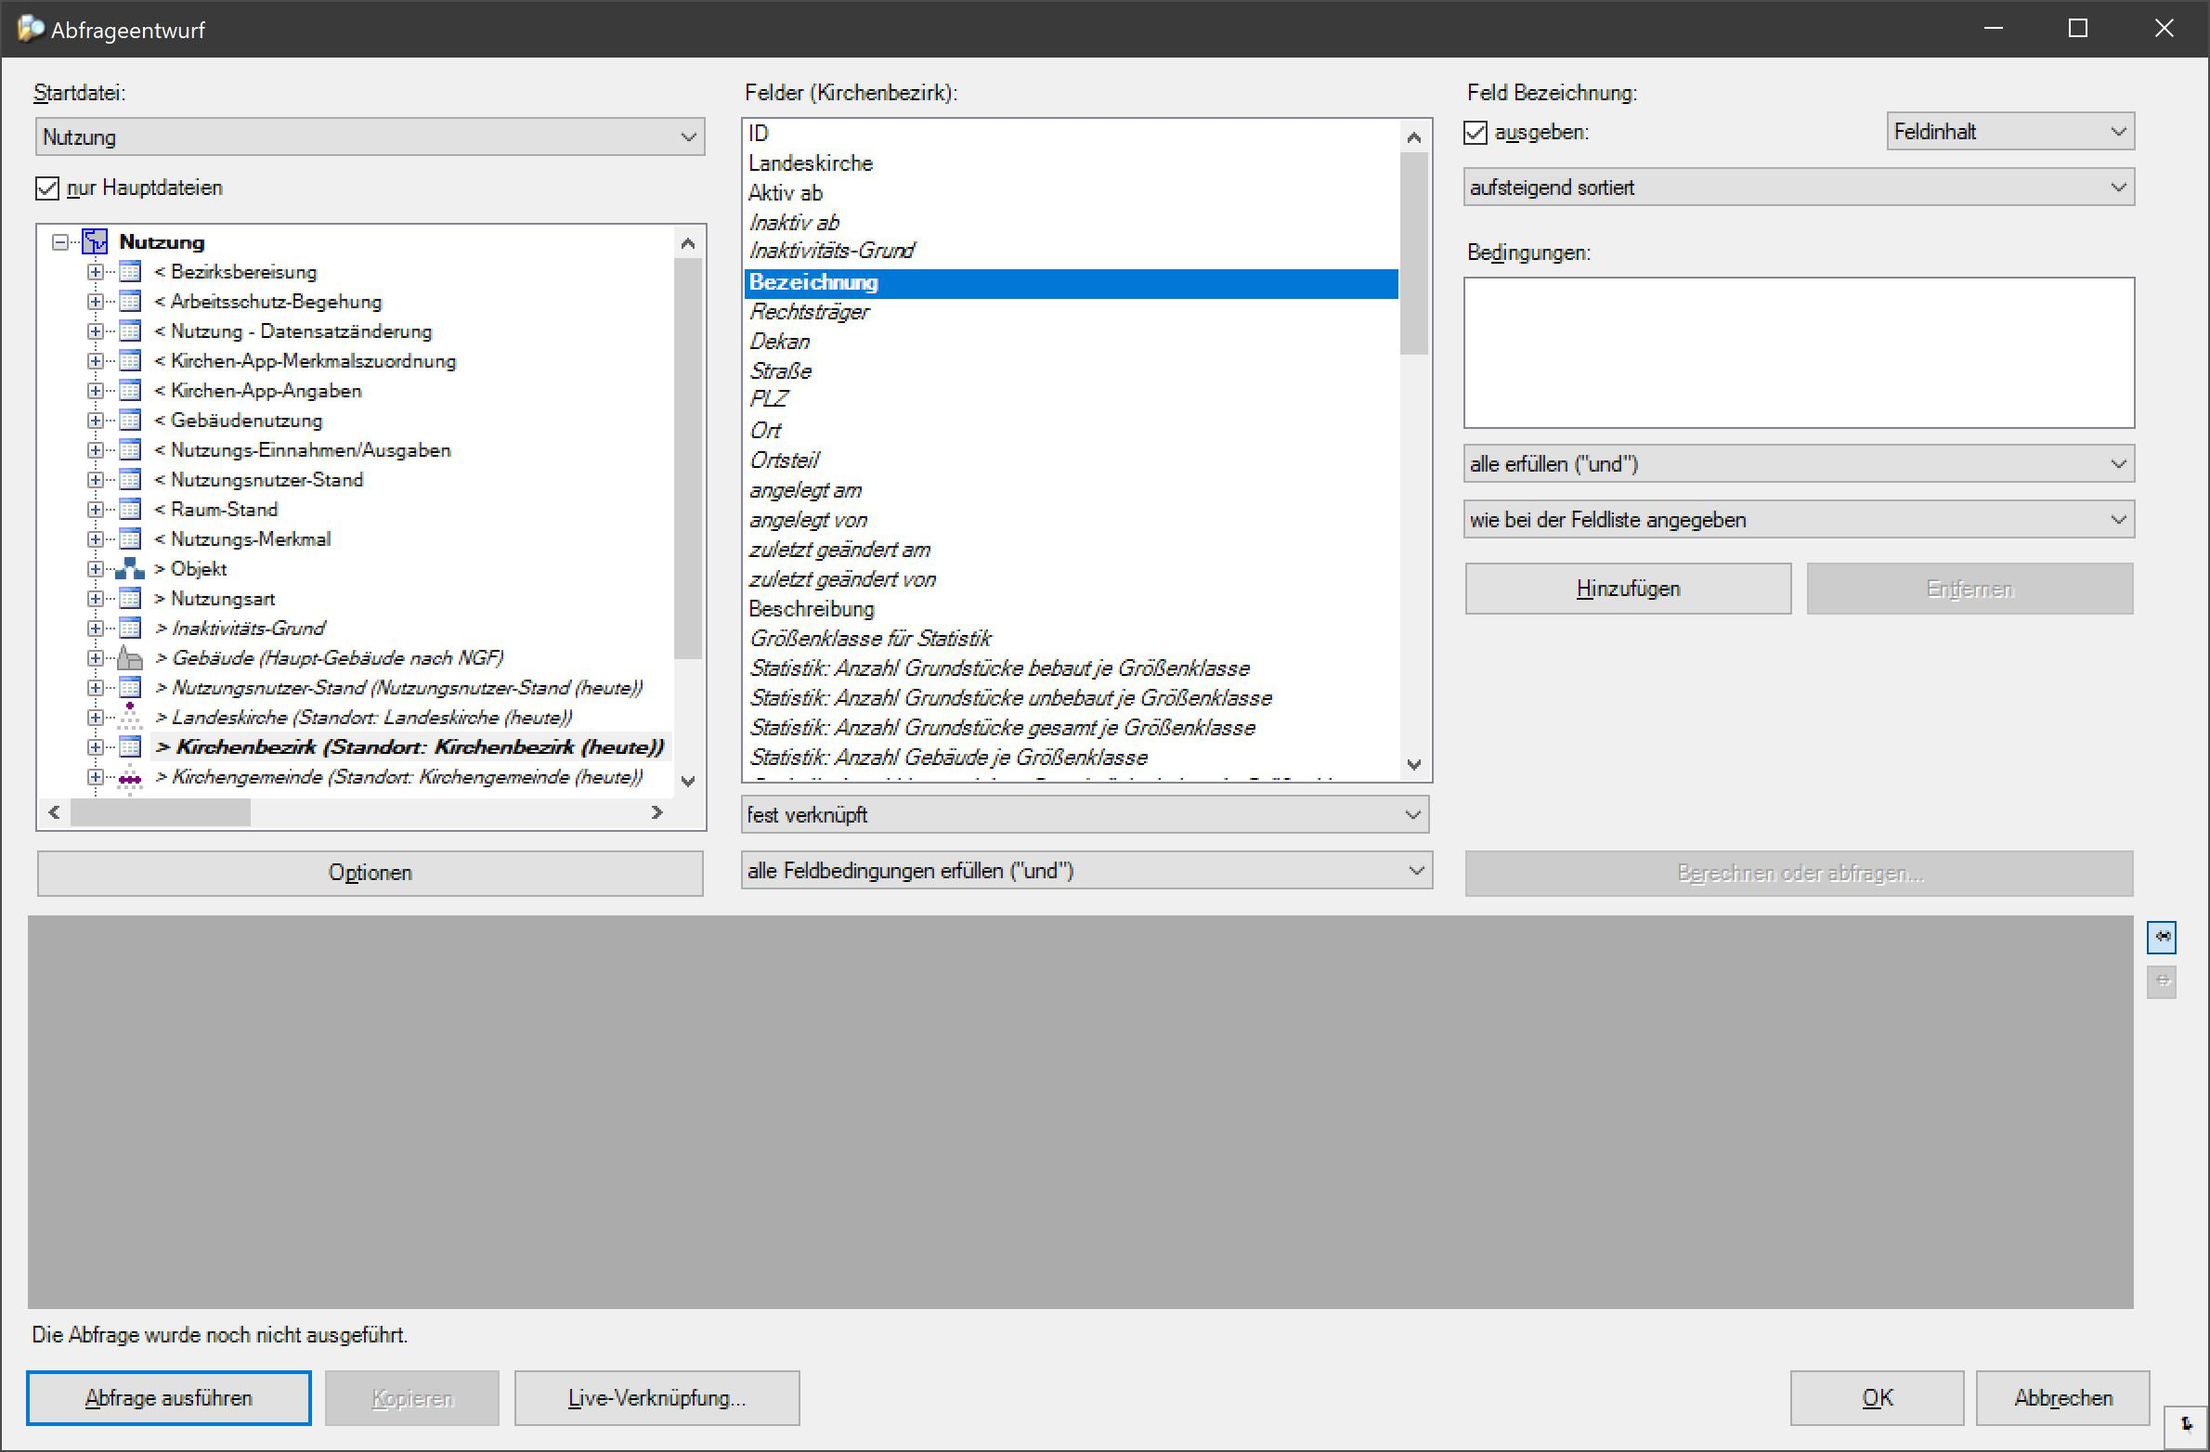This screenshot has height=1452, width=2210.
Task: Toggle the 'ausgeben' checkbox
Action: [x=1475, y=133]
